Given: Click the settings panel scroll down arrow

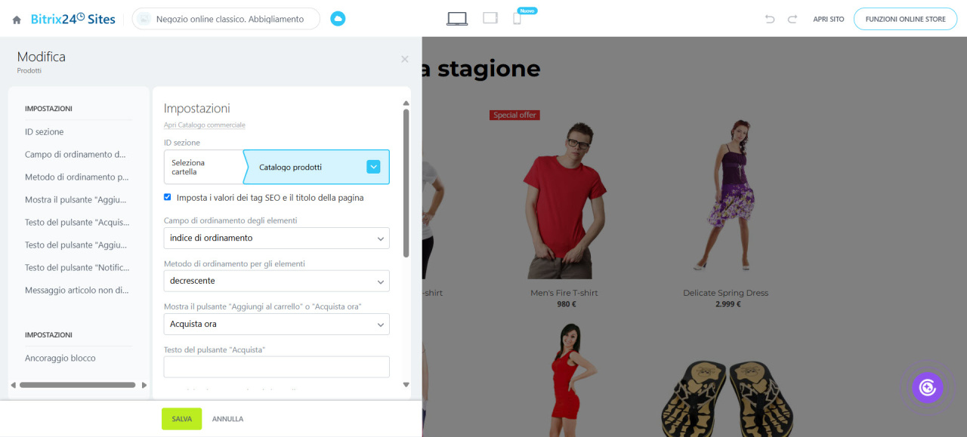Looking at the screenshot, I should [x=406, y=385].
